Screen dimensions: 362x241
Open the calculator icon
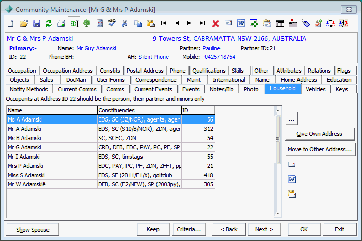pyautogui.click(x=100, y=23)
